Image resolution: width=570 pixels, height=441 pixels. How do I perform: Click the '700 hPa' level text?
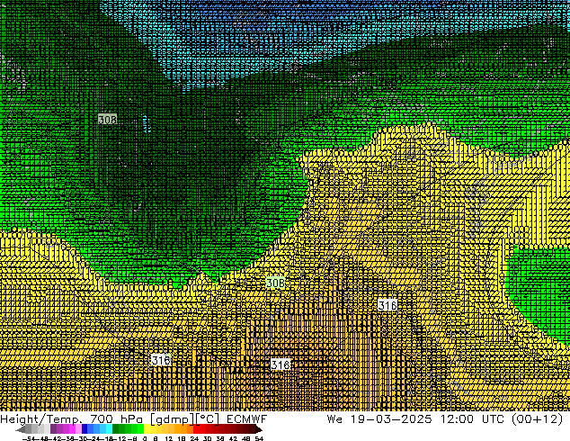click(x=117, y=418)
